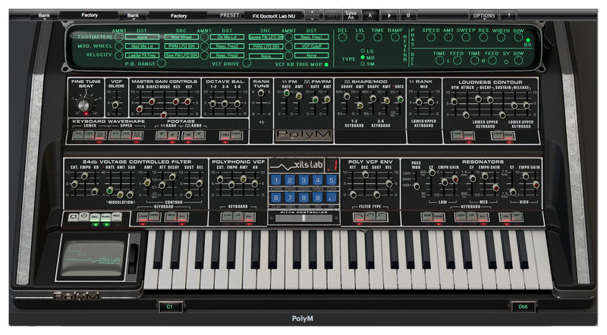The height and width of the screenshot is (335, 607).
Task: Select reverb type SM radio button
Action: (363, 64)
